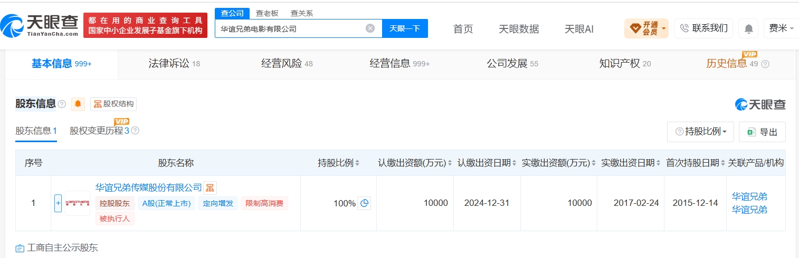Click the notification bell icon in header
The height and width of the screenshot is (258, 799).
(x=748, y=28)
